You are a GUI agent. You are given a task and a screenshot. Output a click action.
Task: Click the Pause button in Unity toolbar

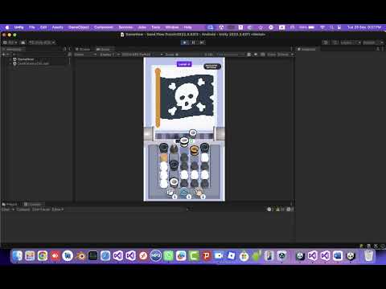point(193,43)
